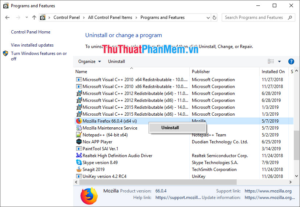Expand the More view options arrow
300x207 pixels.
(x=279, y=61)
